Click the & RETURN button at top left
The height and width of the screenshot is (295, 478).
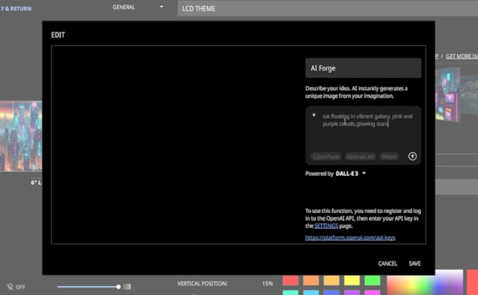16,8
